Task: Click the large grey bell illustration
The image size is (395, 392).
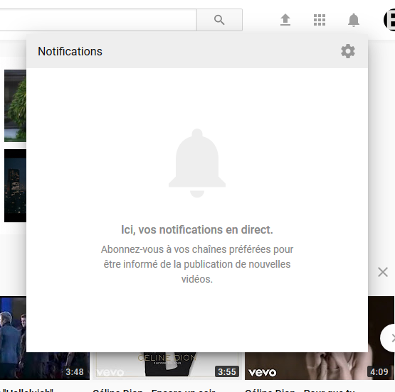Action: pyautogui.click(x=197, y=163)
